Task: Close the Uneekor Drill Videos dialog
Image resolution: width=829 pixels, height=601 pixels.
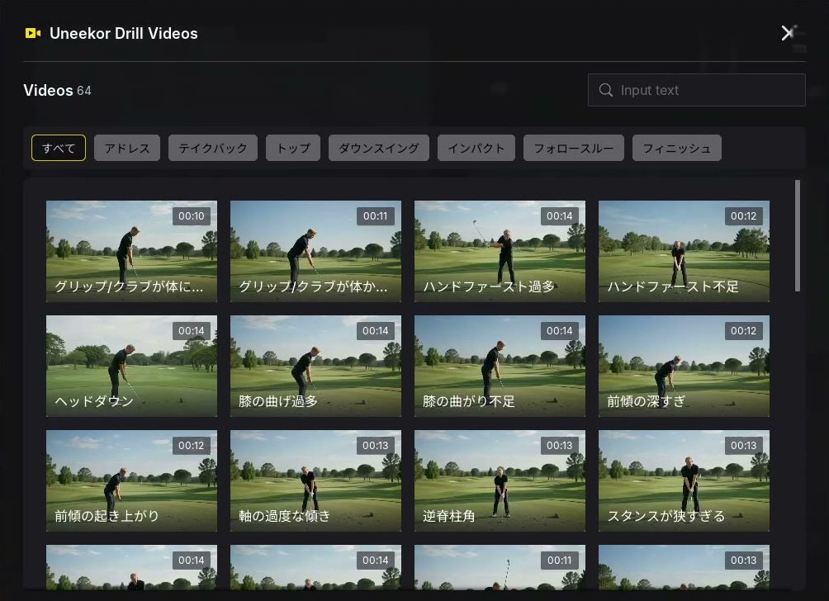Action: pyautogui.click(x=788, y=33)
